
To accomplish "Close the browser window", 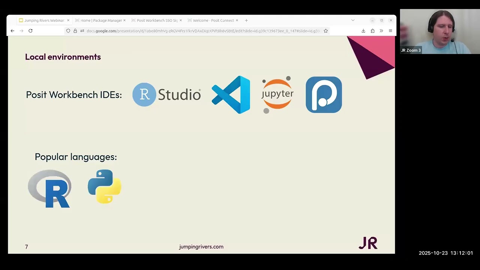I will [x=391, y=20].
